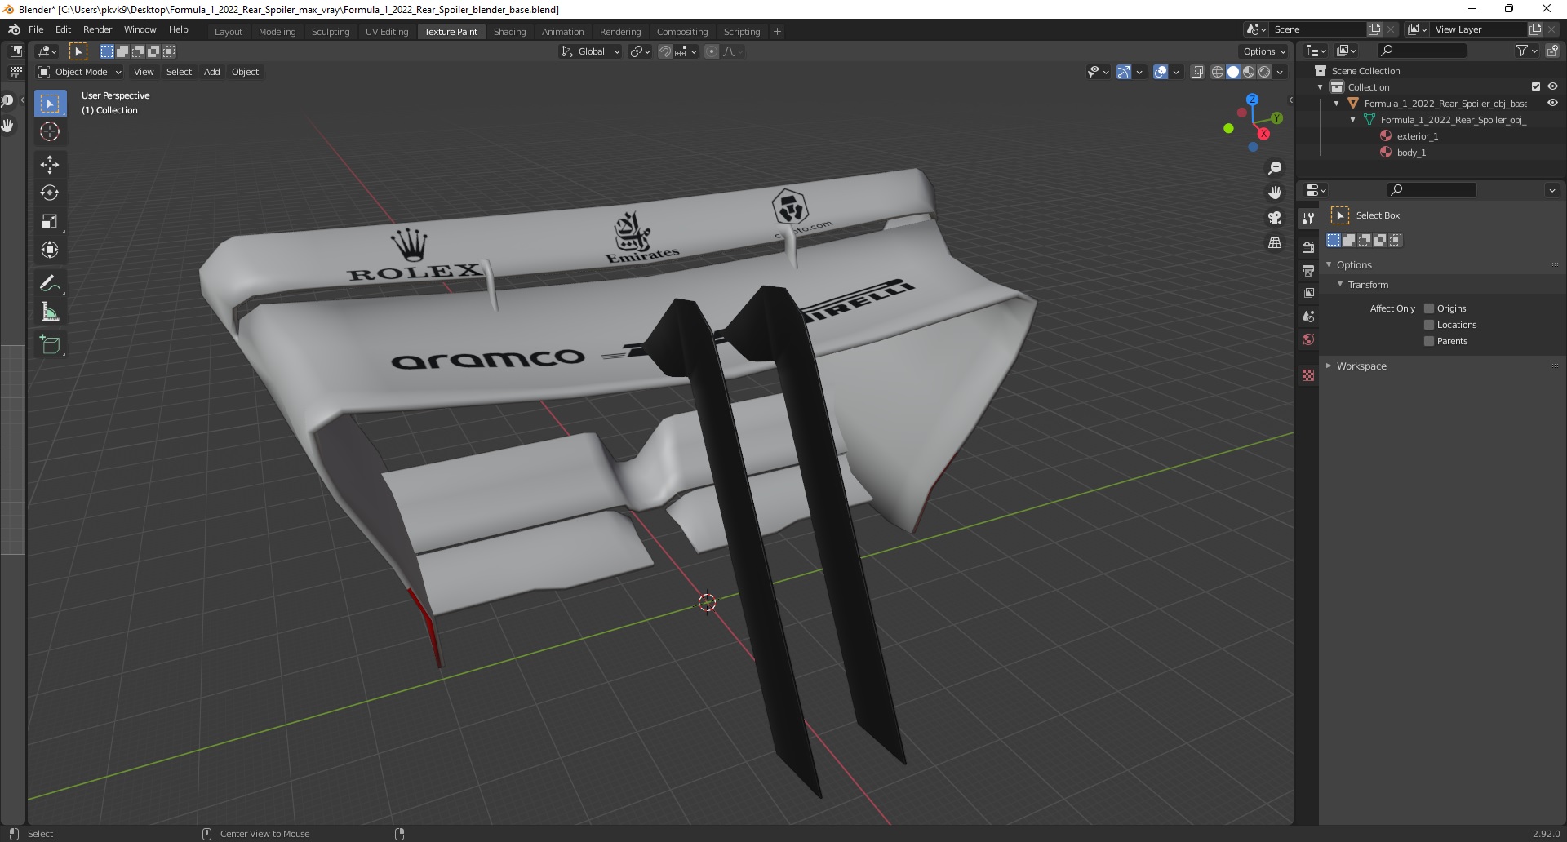1567x842 pixels.
Task: Open viewport Object menu
Action: [245, 72]
